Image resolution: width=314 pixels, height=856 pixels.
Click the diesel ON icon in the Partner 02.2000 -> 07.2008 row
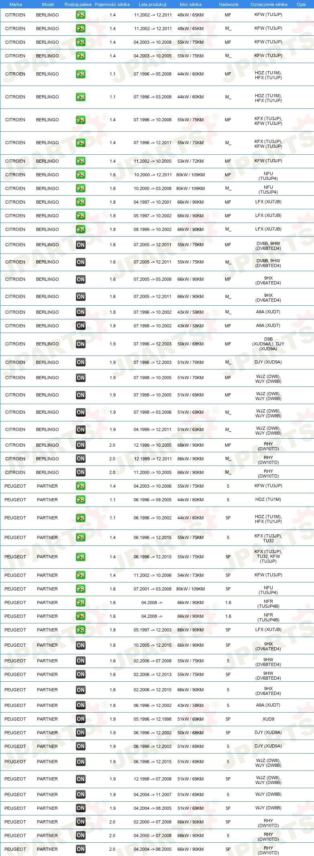tap(81, 822)
